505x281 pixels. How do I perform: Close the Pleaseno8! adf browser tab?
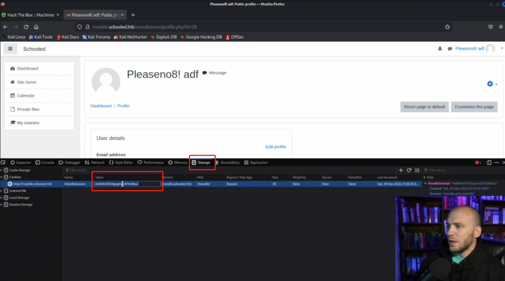tap(122, 15)
